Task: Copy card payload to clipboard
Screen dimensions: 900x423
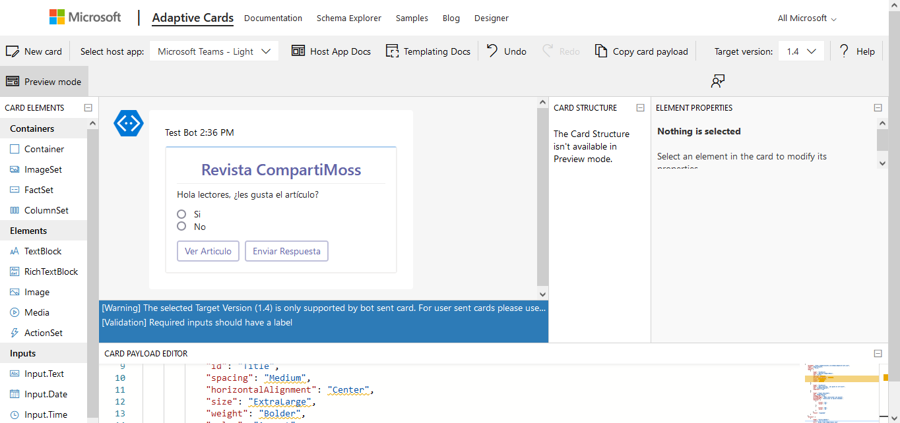Action: pos(641,51)
